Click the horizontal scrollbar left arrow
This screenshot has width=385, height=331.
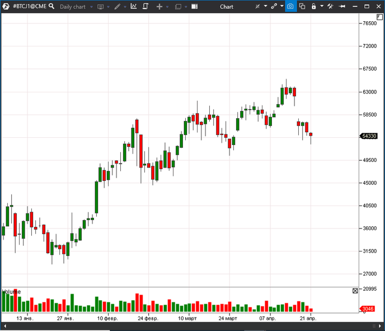pos(3,326)
